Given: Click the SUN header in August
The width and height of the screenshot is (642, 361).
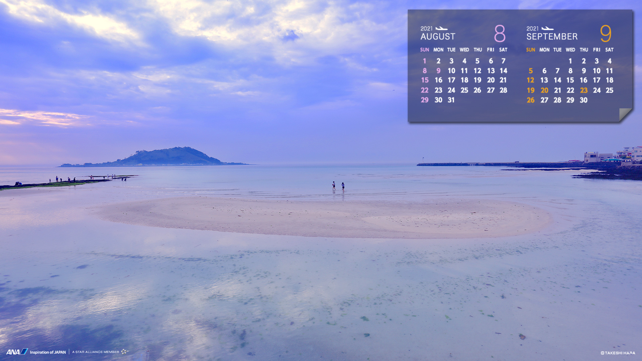Looking at the screenshot, I should [425, 50].
